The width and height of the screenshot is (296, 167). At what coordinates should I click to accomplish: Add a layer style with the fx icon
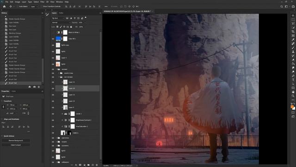pyautogui.click(x=76, y=165)
